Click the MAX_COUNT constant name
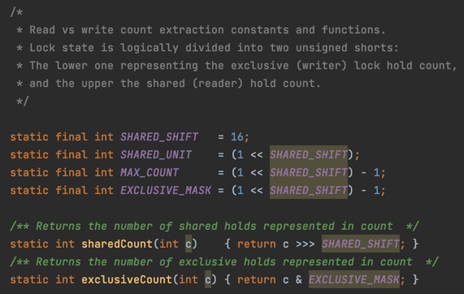Viewport: 464px width, 294px height. point(150,172)
